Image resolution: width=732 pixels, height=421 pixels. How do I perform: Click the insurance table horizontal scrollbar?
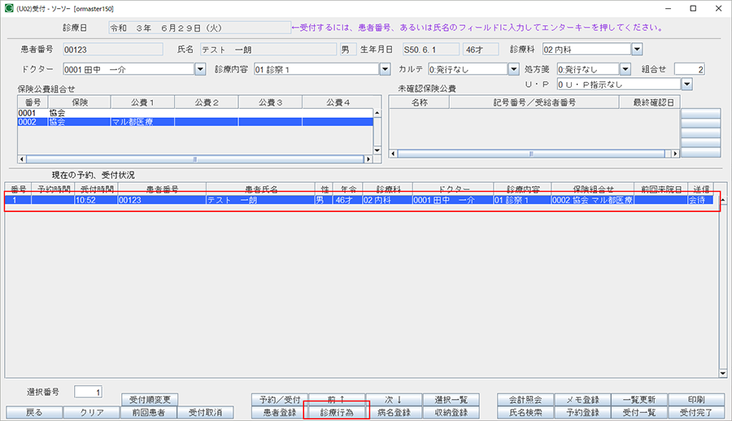[194, 159]
